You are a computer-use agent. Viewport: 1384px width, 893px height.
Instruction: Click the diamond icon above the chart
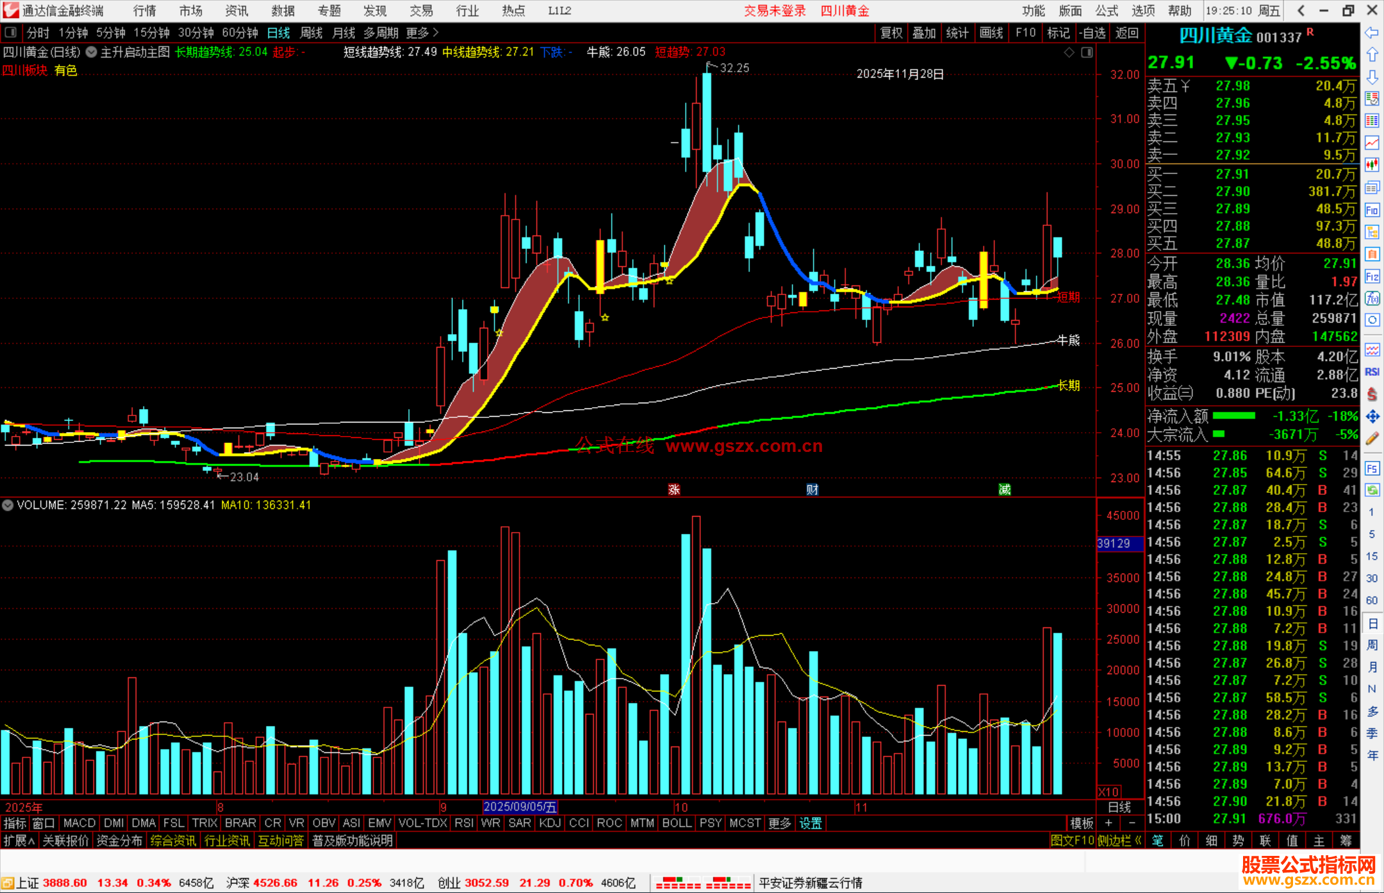tap(1069, 52)
